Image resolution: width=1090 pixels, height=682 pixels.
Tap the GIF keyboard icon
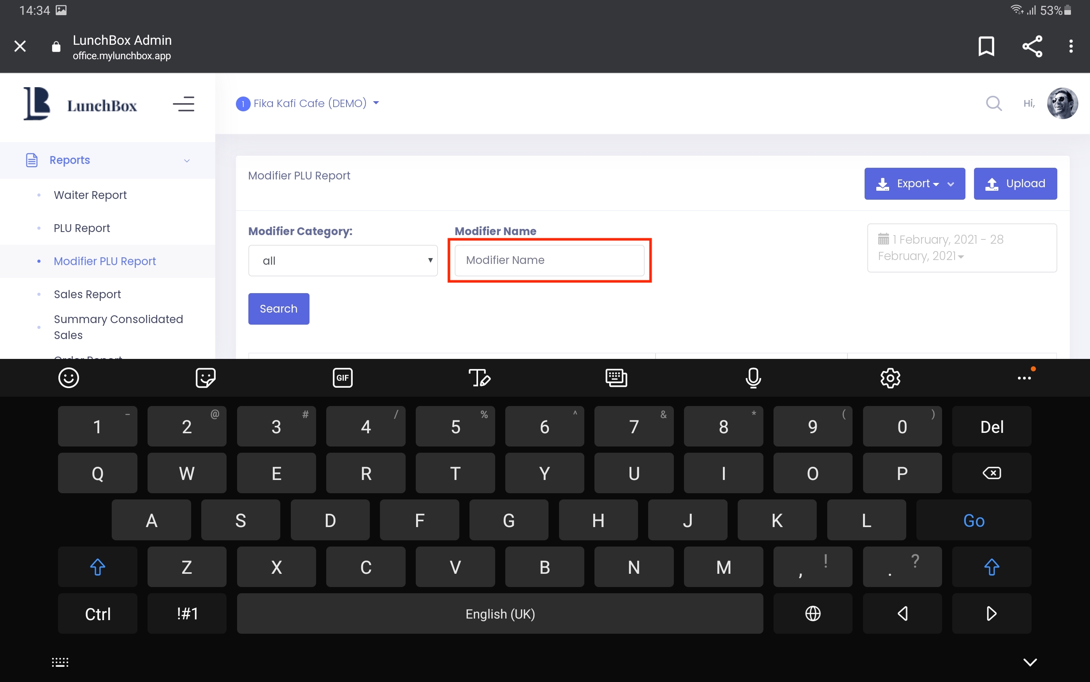tap(342, 378)
